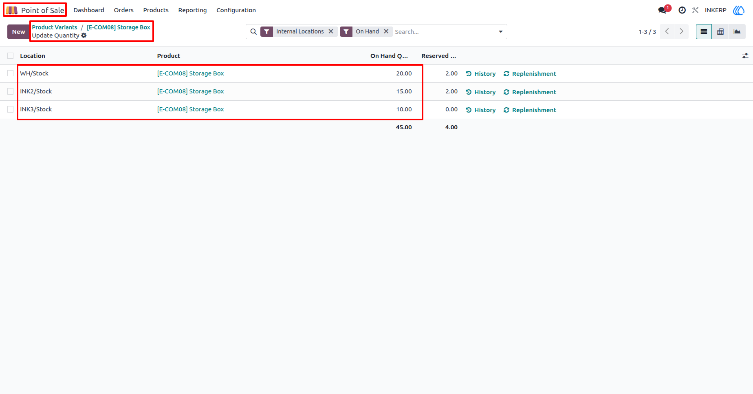Open the Point of Sale app icon
Screen dimensions: 753x394
[x=11, y=10]
